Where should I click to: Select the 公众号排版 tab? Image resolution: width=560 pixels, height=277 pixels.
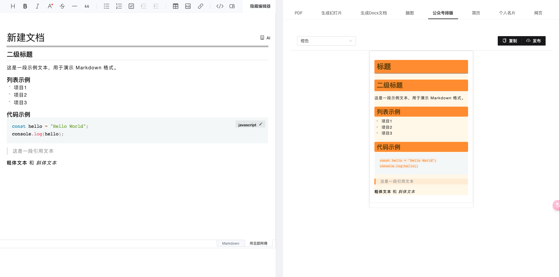[x=443, y=13]
